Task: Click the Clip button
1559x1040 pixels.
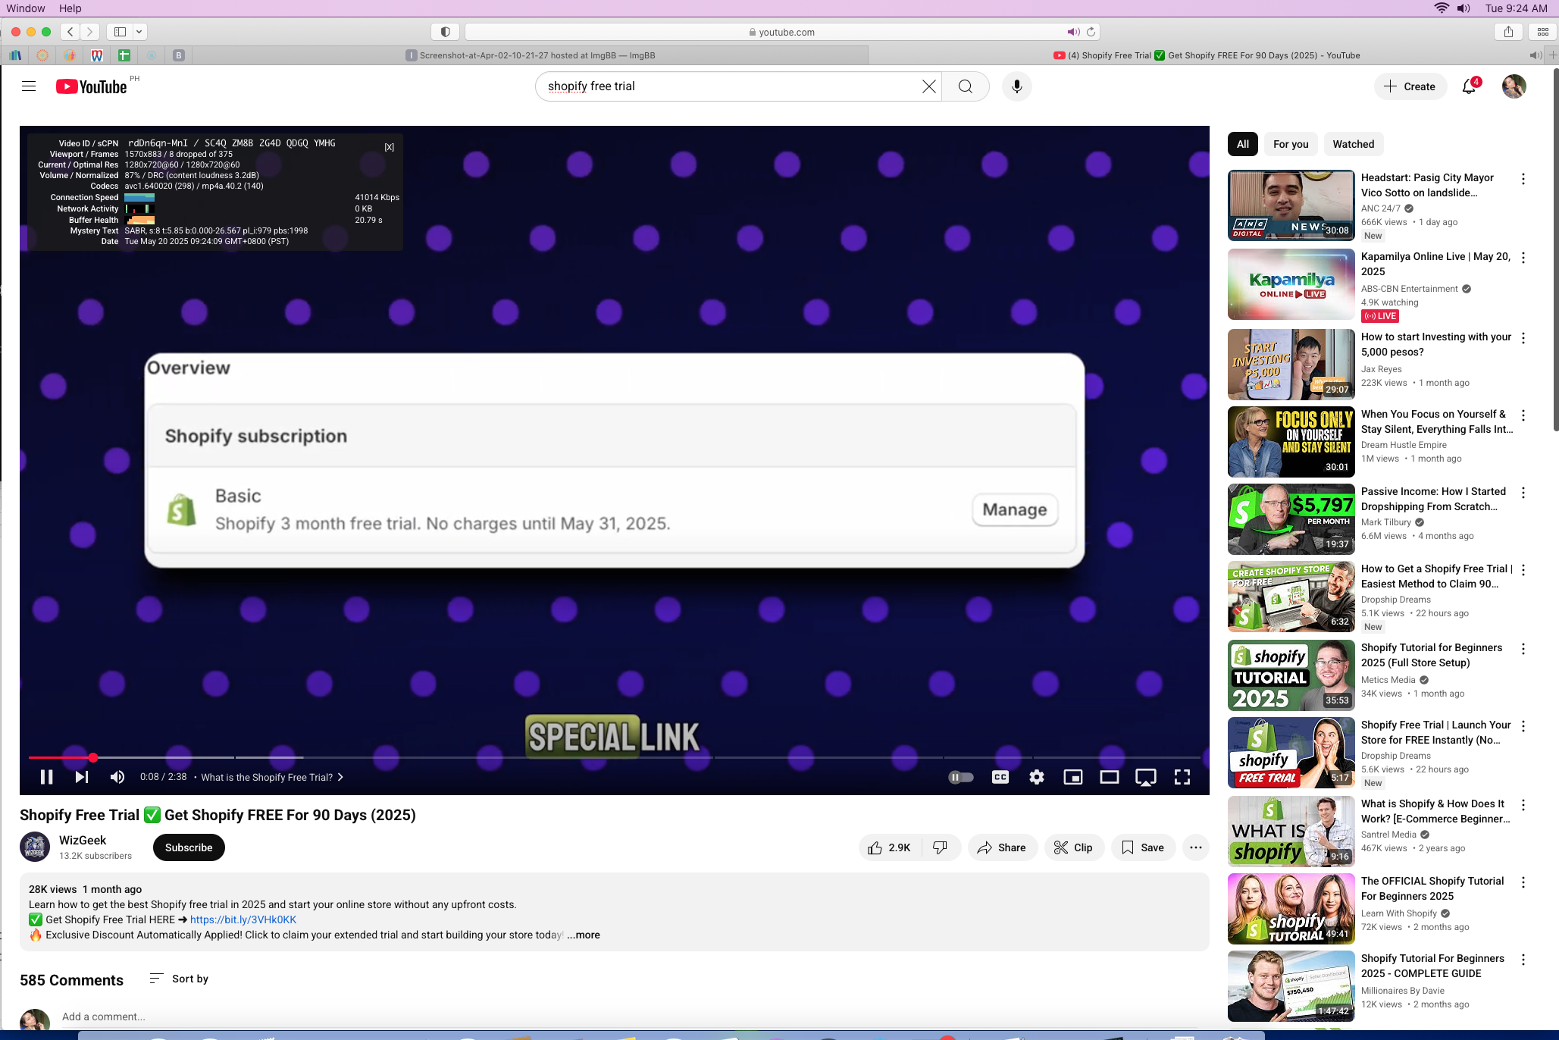Action: 1073,847
